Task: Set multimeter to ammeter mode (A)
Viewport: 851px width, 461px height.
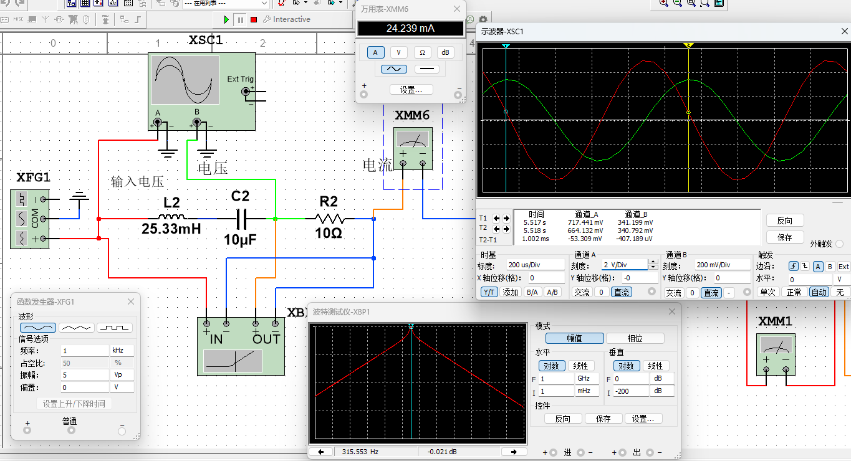Action: 375,52
